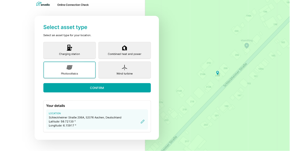The image size is (290, 151).
Task: Click the 4handling map marker
Action: coord(247,46)
